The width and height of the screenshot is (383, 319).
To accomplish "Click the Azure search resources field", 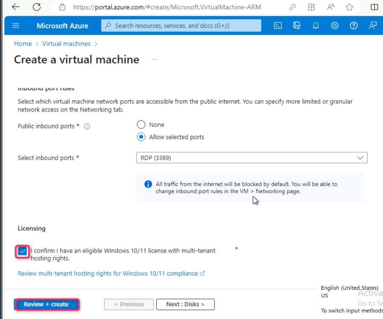I will pos(181,26).
